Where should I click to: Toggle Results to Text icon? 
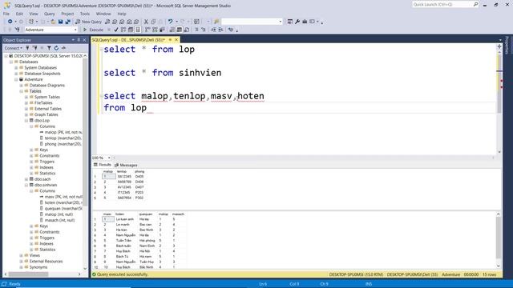172,30
